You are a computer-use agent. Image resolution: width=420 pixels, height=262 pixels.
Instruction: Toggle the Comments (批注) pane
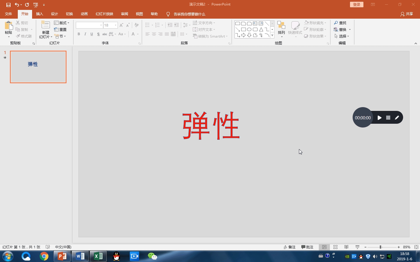[307, 247]
